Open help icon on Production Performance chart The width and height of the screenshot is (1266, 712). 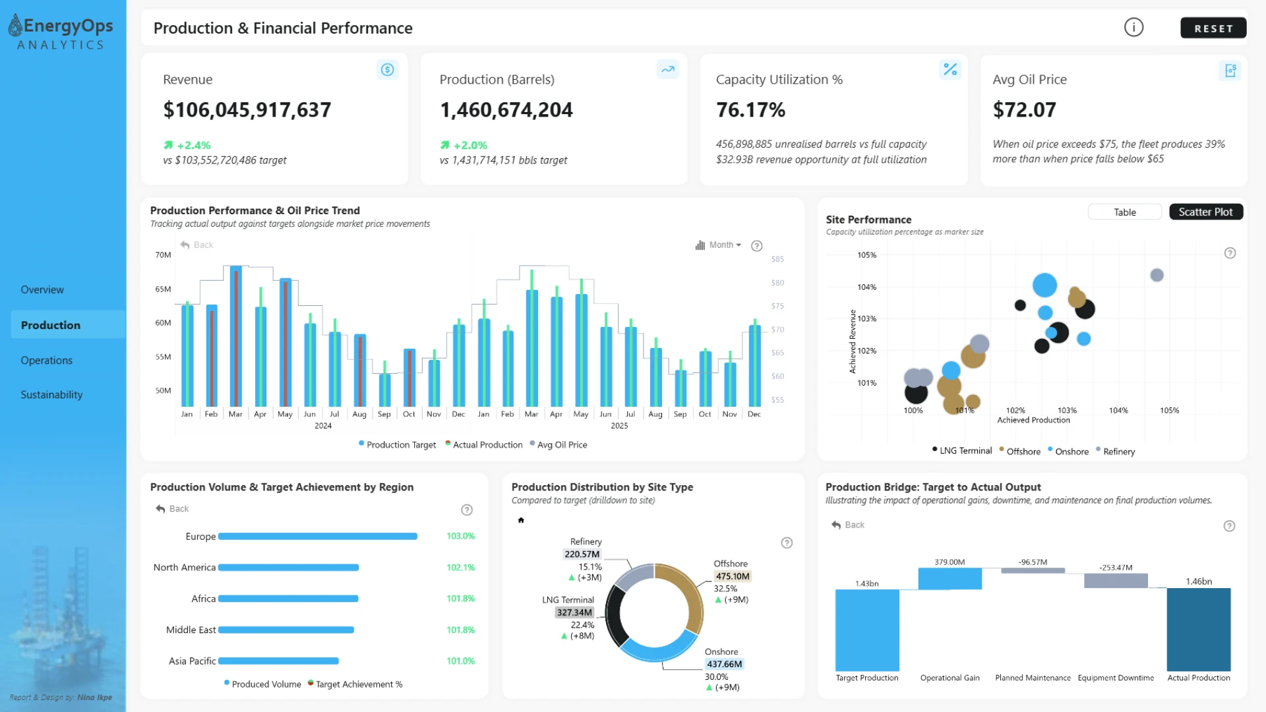[757, 246]
